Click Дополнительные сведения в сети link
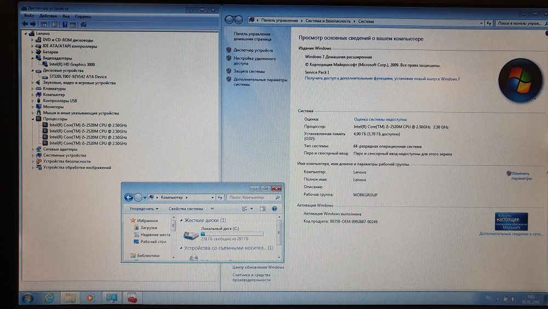Viewport: 548px width, 309px height. click(x=511, y=234)
